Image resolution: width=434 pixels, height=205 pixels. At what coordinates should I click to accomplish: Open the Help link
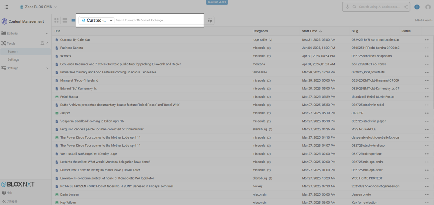tap(7, 193)
